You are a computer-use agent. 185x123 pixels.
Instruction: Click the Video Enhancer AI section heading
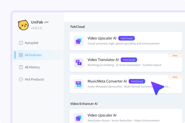coord(84,104)
